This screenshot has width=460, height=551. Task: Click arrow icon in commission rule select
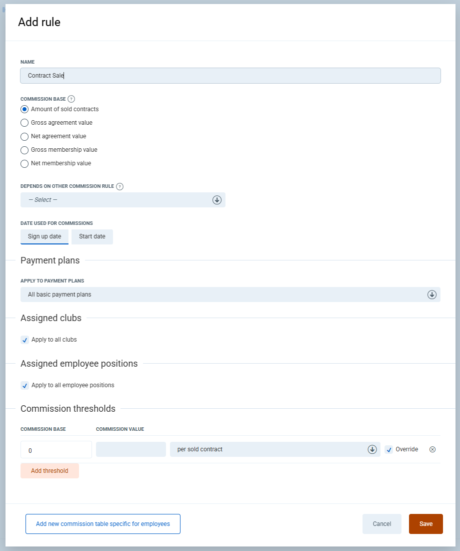click(217, 200)
